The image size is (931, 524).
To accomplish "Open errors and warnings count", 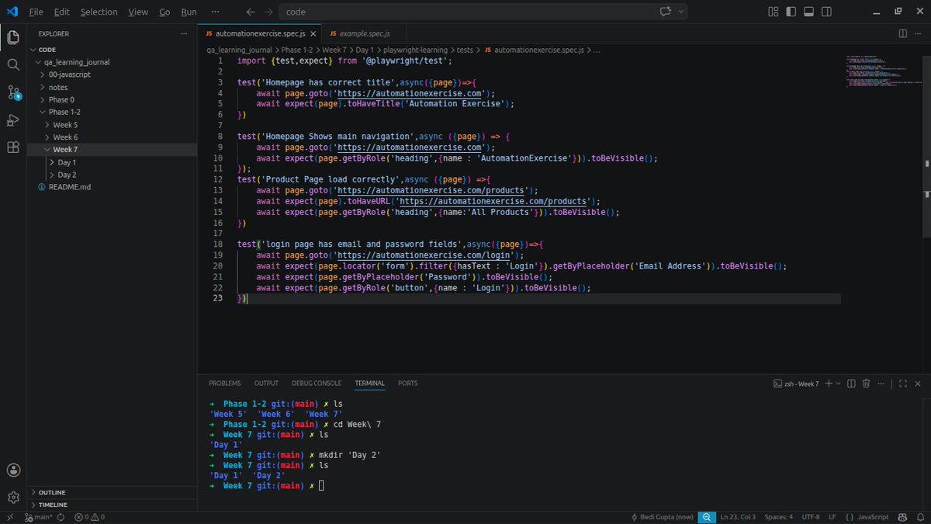I will (89, 517).
